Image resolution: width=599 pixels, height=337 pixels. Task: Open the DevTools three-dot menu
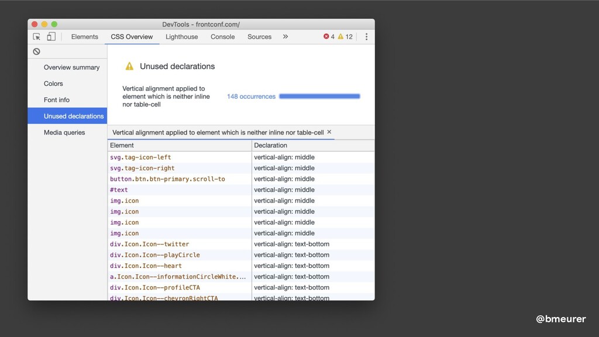pyautogui.click(x=366, y=37)
